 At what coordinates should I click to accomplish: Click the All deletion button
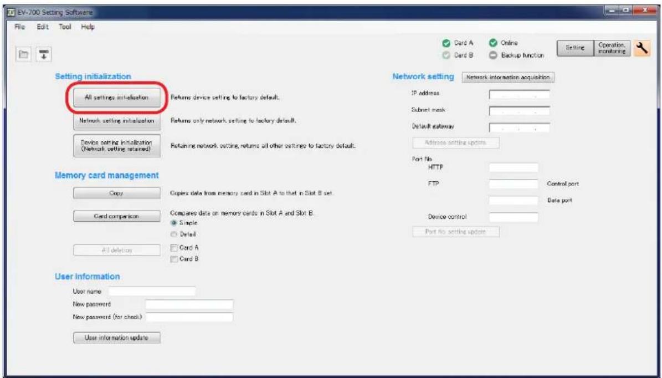point(116,250)
